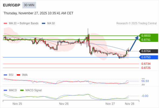Click the EUR/GBP pair title
This screenshot has height=108, width=159.
[12, 5]
